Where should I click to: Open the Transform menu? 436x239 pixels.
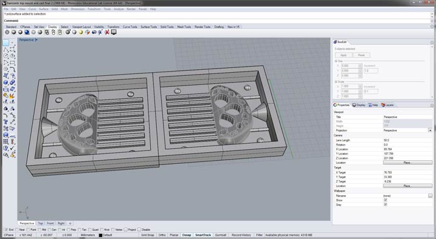(94, 9)
